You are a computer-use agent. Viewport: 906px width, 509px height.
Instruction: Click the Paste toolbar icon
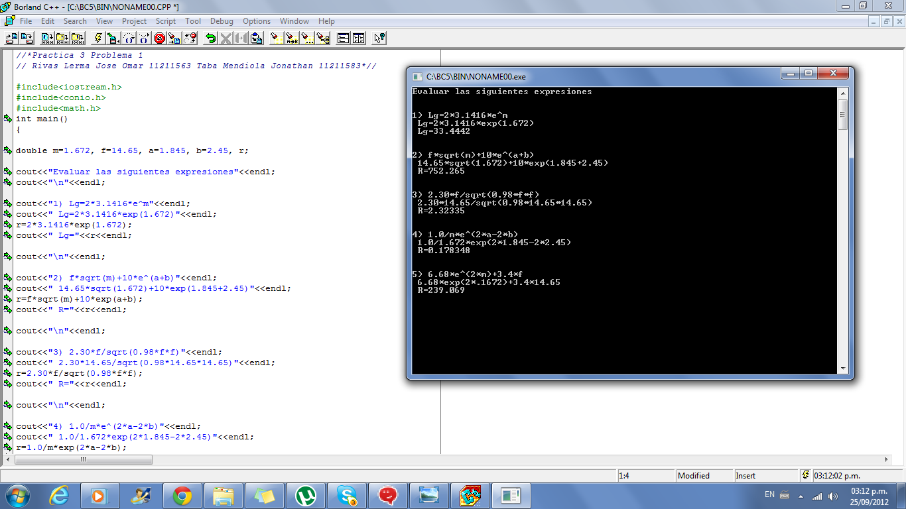(x=257, y=38)
